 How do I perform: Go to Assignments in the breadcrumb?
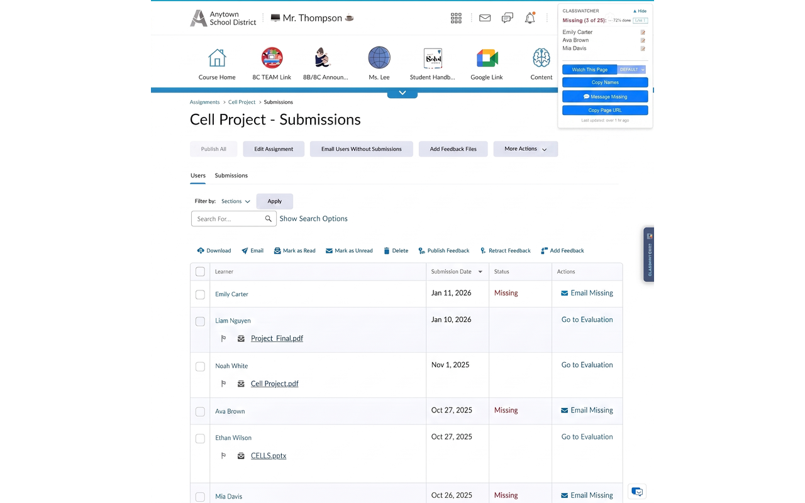click(x=204, y=102)
